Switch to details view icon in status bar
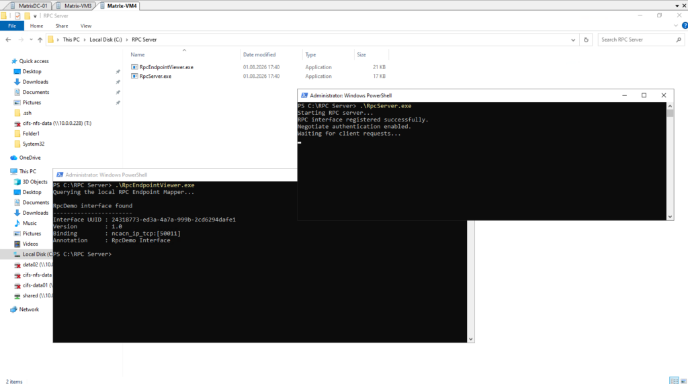The width and height of the screenshot is (688, 384). point(674,381)
